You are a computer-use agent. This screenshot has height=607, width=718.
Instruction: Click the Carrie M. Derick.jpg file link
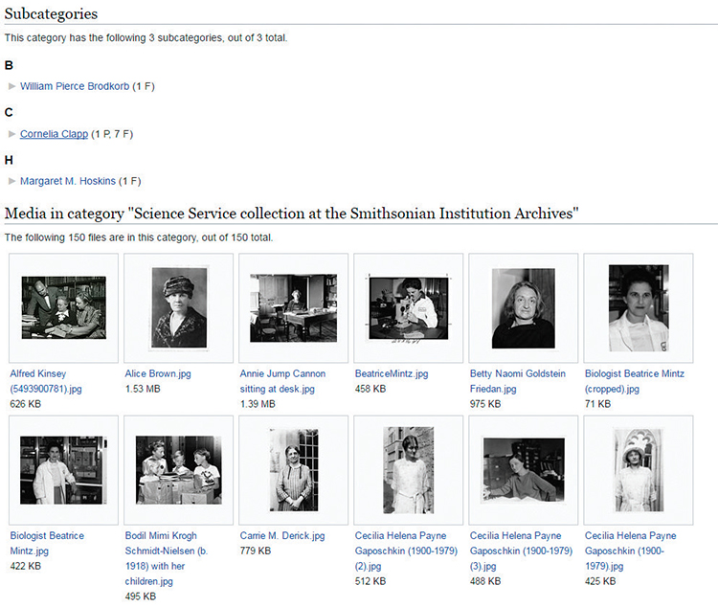(282, 536)
